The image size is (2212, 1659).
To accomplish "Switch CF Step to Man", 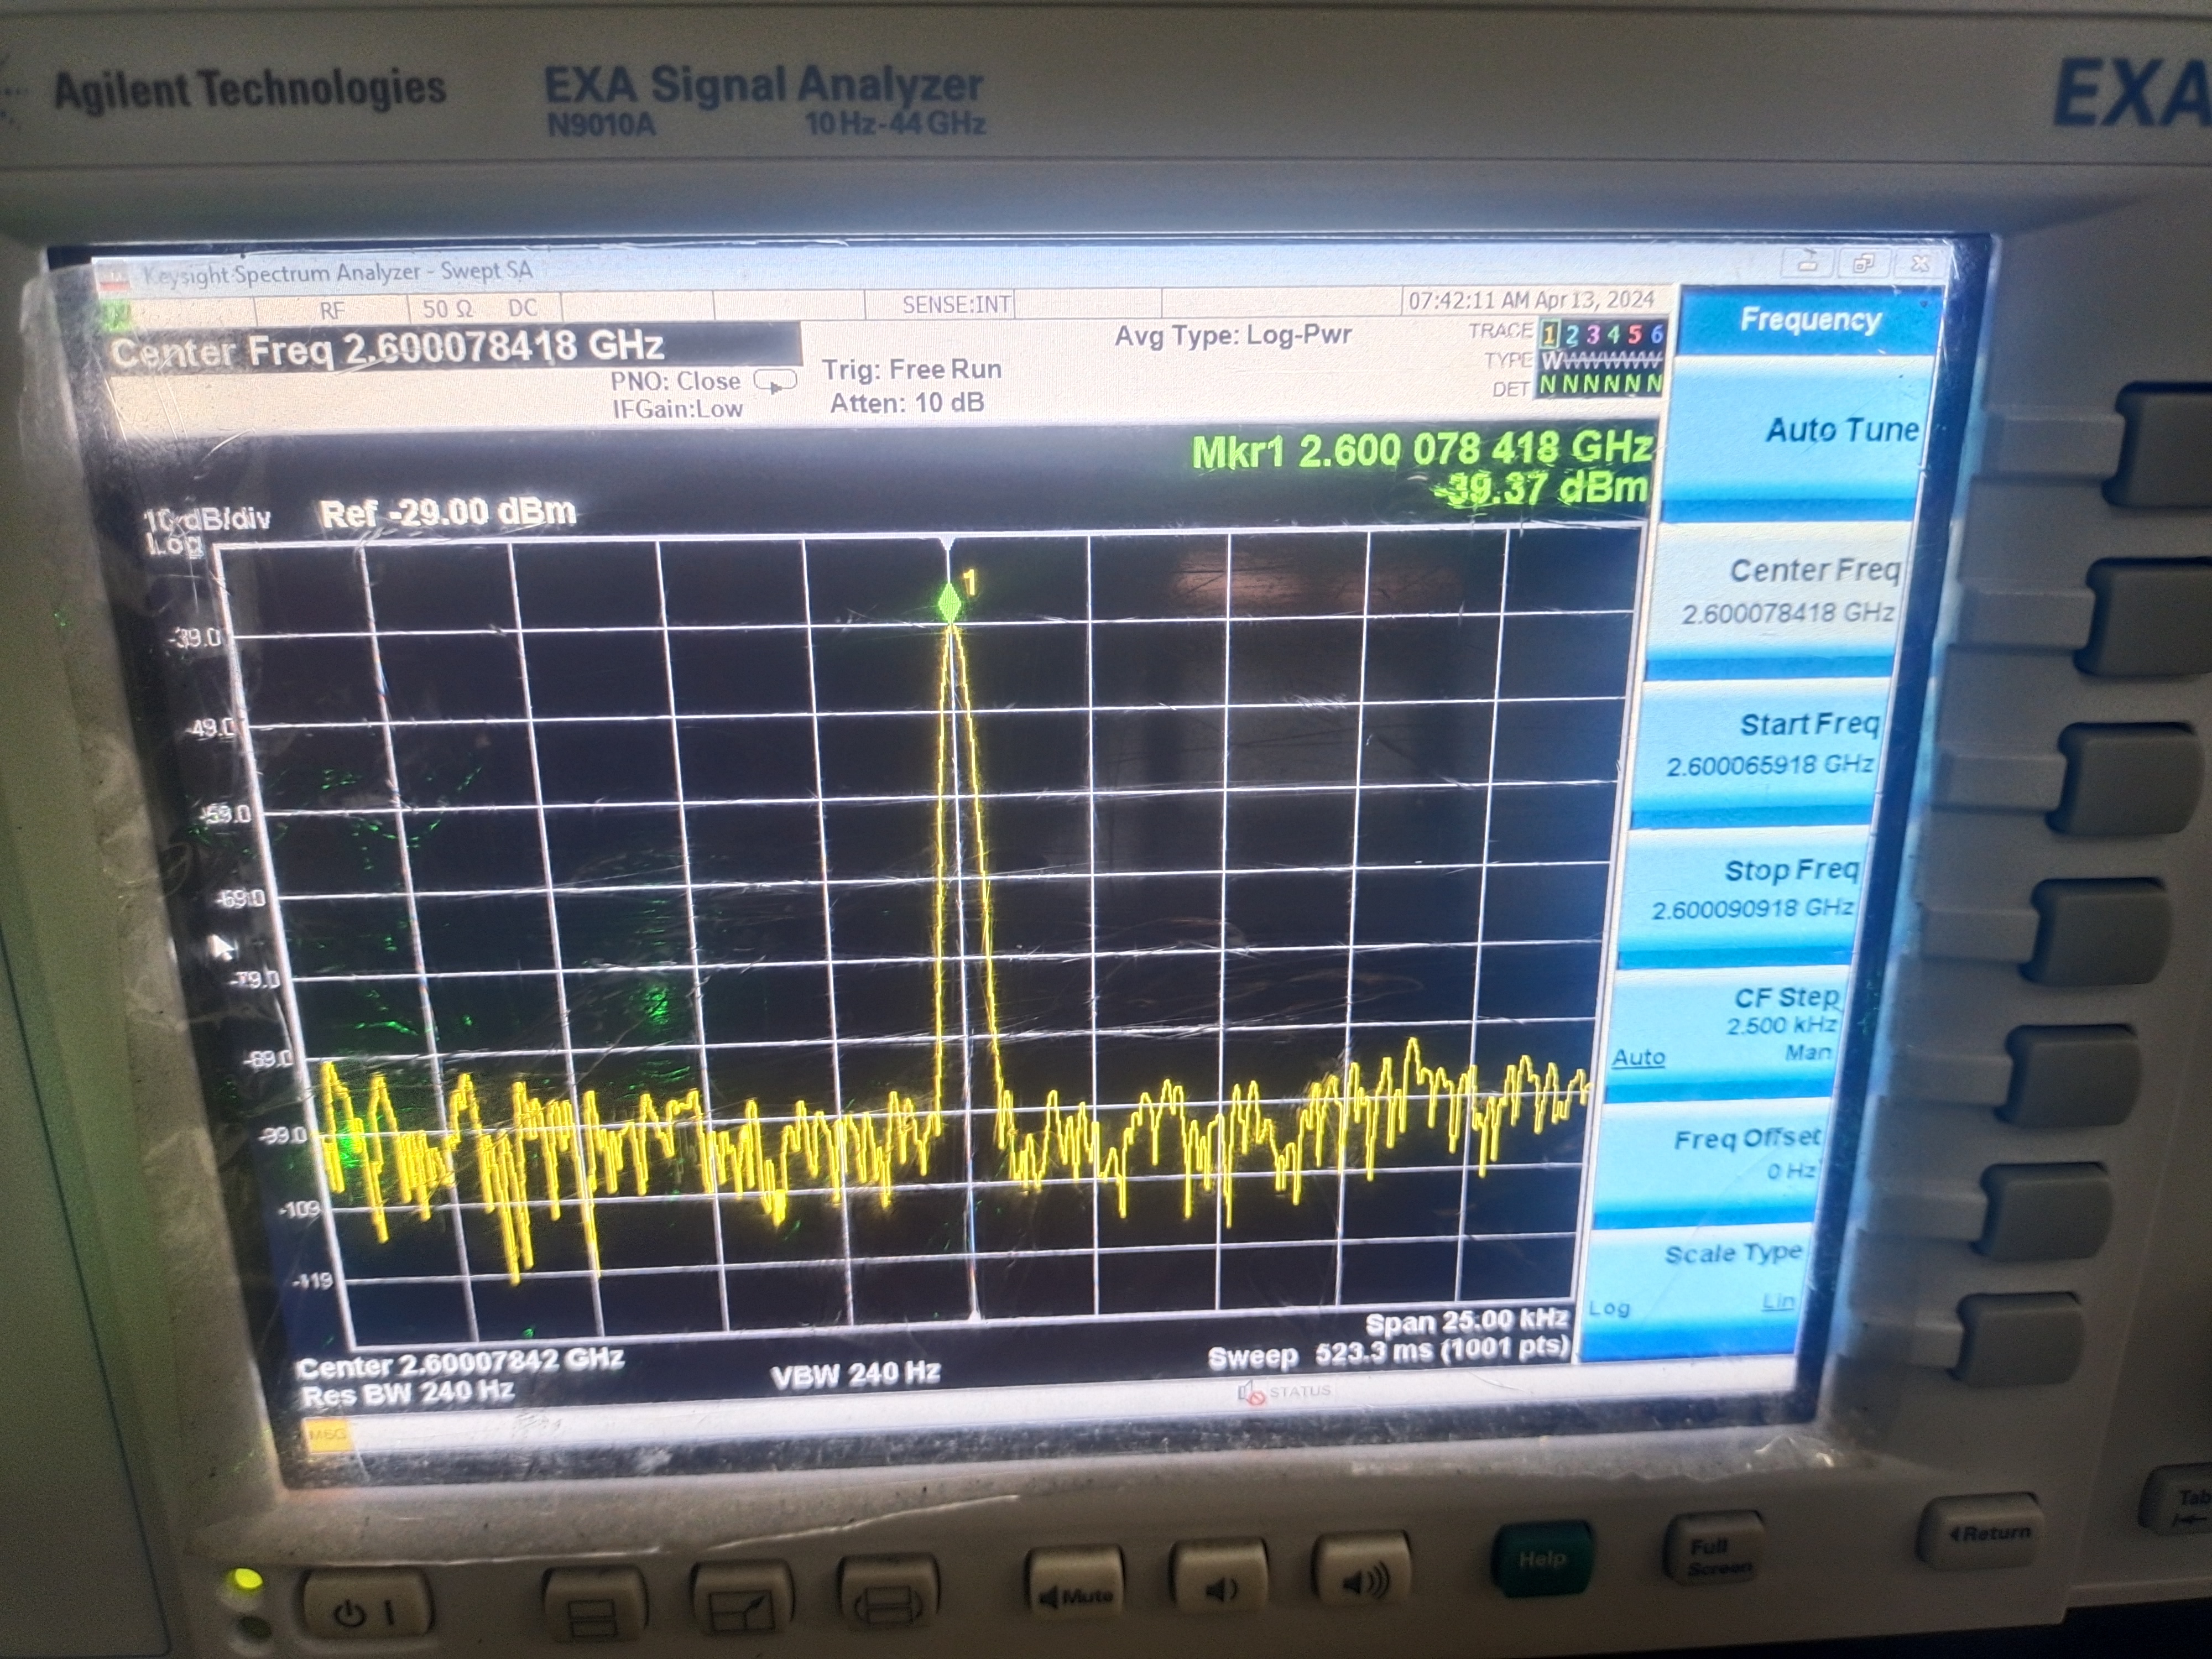I will 1807,1052.
